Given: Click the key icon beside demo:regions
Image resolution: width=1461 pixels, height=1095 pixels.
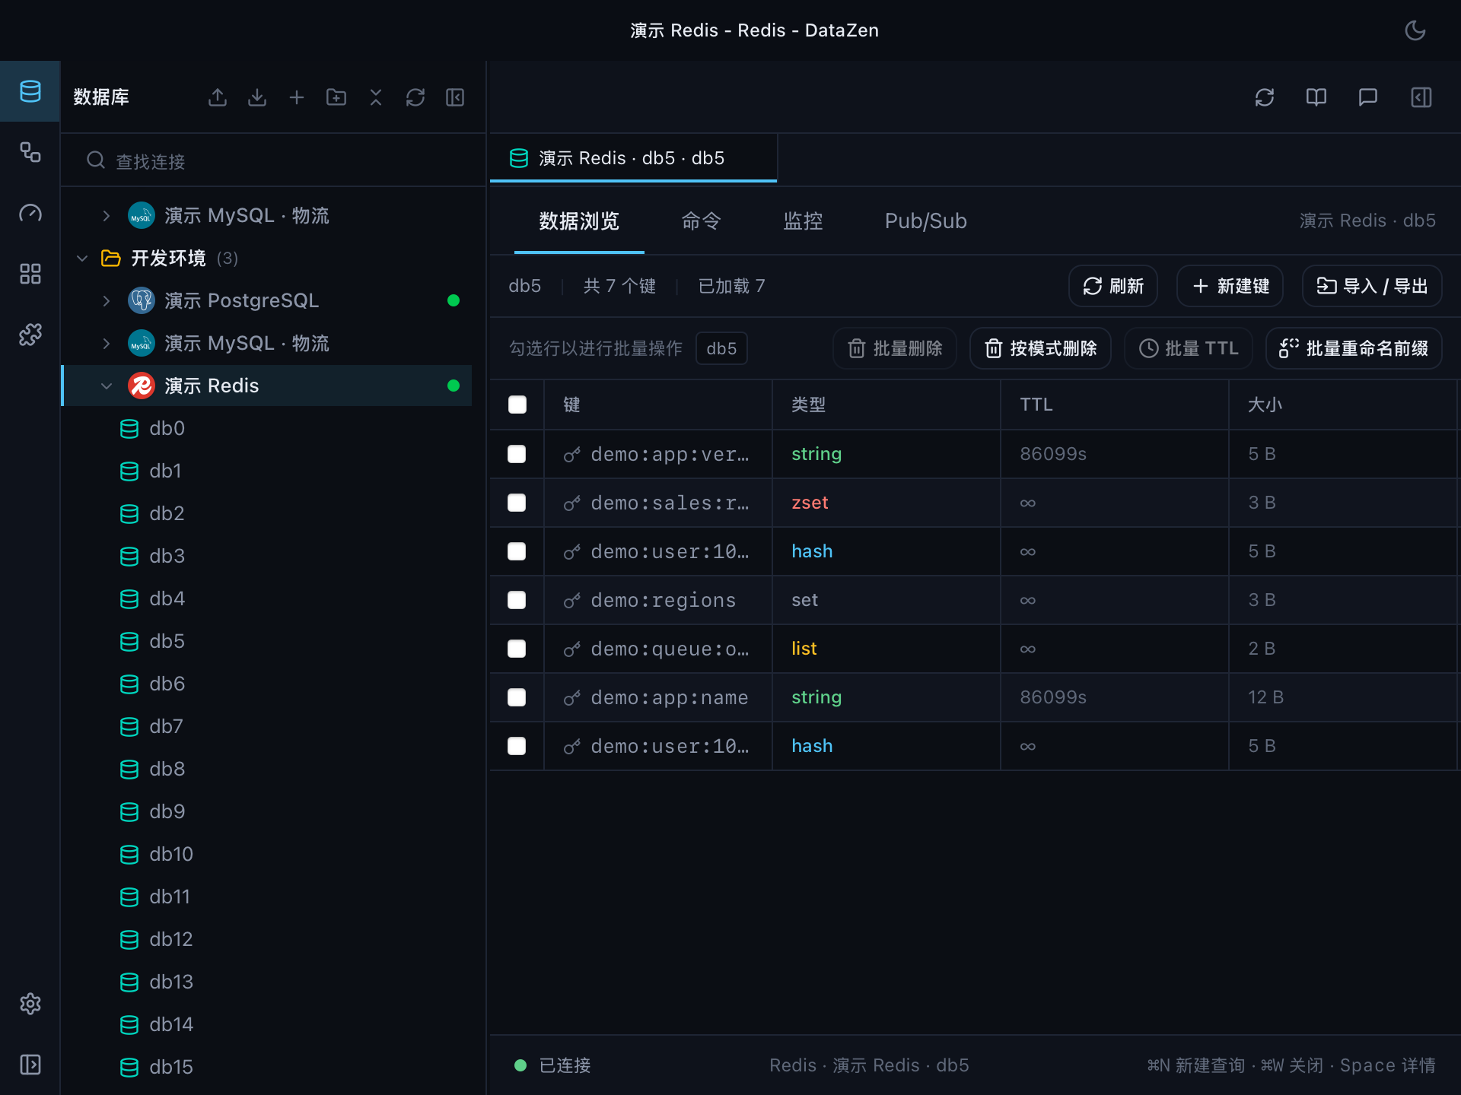Looking at the screenshot, I should pyautogui.click(x=572, y=601).
